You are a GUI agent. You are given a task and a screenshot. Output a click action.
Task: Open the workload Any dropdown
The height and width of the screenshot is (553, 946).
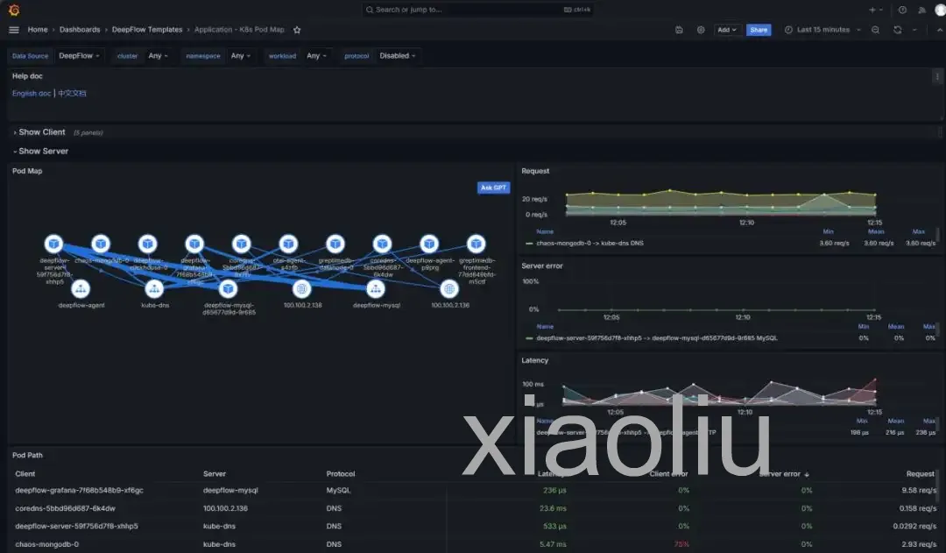click(x=316, y=55)
